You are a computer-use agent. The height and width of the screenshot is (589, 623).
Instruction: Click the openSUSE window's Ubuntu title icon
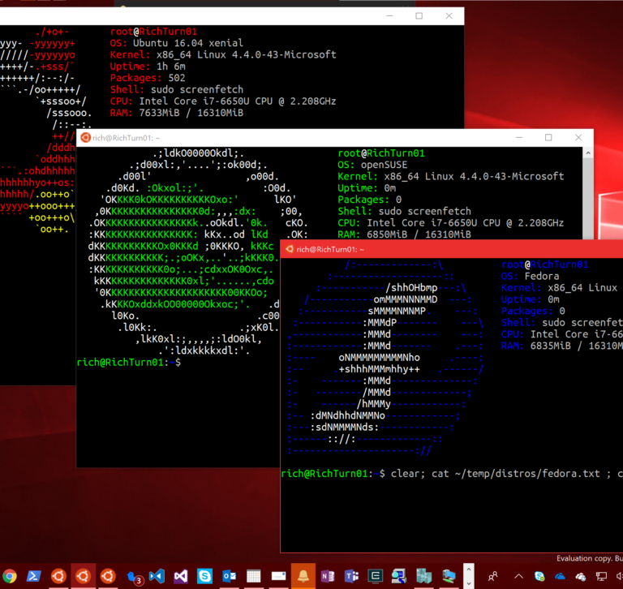[85, 137]
